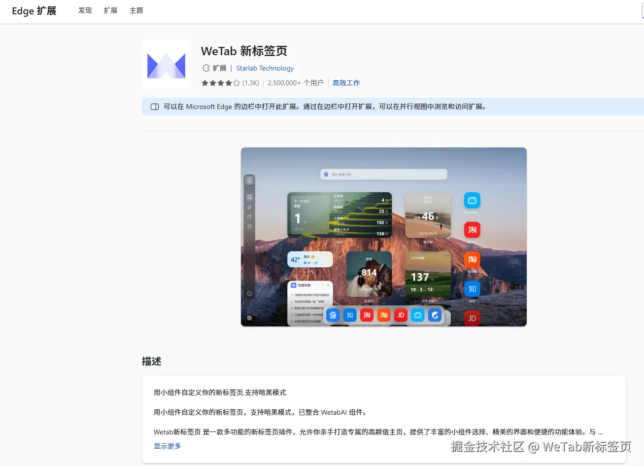Open the Starlab Technology publisher link
The height and width of the screenshot is (466, 644).
pyautogui.click(x=265, y=68)
